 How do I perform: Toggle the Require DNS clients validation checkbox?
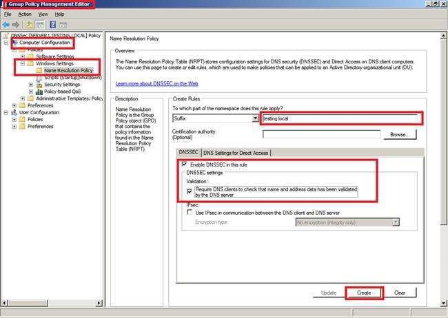(x=189, y=191)
